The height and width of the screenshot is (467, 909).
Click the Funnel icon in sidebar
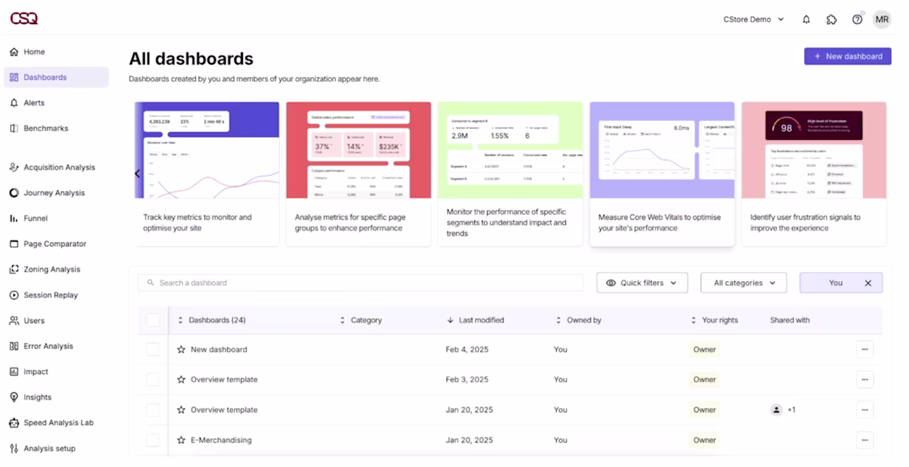pos(14,219)
